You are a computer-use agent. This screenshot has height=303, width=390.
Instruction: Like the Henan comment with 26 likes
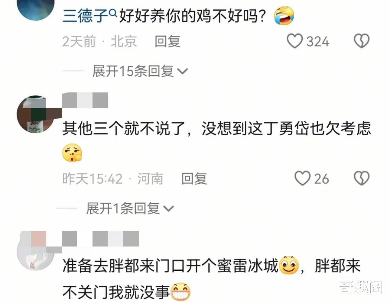302,178
